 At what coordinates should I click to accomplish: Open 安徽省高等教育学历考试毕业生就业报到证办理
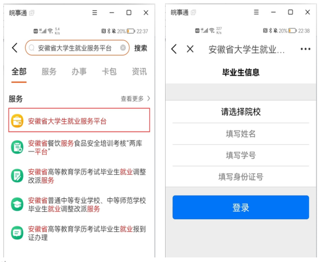point(87,233)
